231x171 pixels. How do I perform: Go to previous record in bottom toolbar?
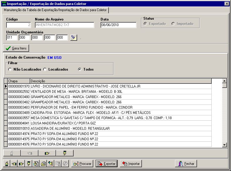point(14,163)
